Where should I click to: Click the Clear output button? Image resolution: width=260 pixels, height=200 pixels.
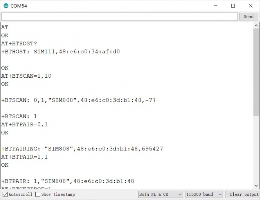242,194
